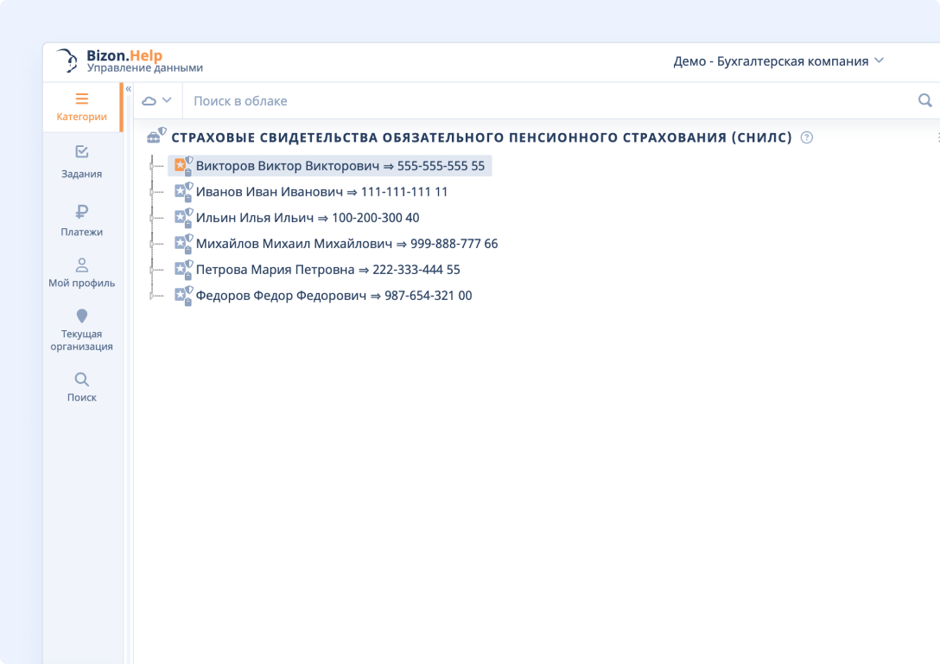This screenshot has height=664, width=940.
Task: Toggle the star badge on Иванов Иван Иванович
Action: [x=181, y=190]
